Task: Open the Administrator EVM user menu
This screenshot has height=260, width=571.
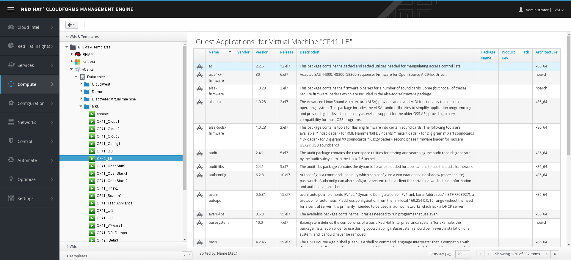Action: pos(541,10)
